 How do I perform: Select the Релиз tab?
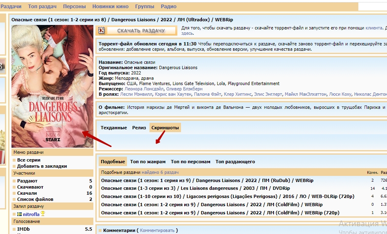click(x=139, y=128)
